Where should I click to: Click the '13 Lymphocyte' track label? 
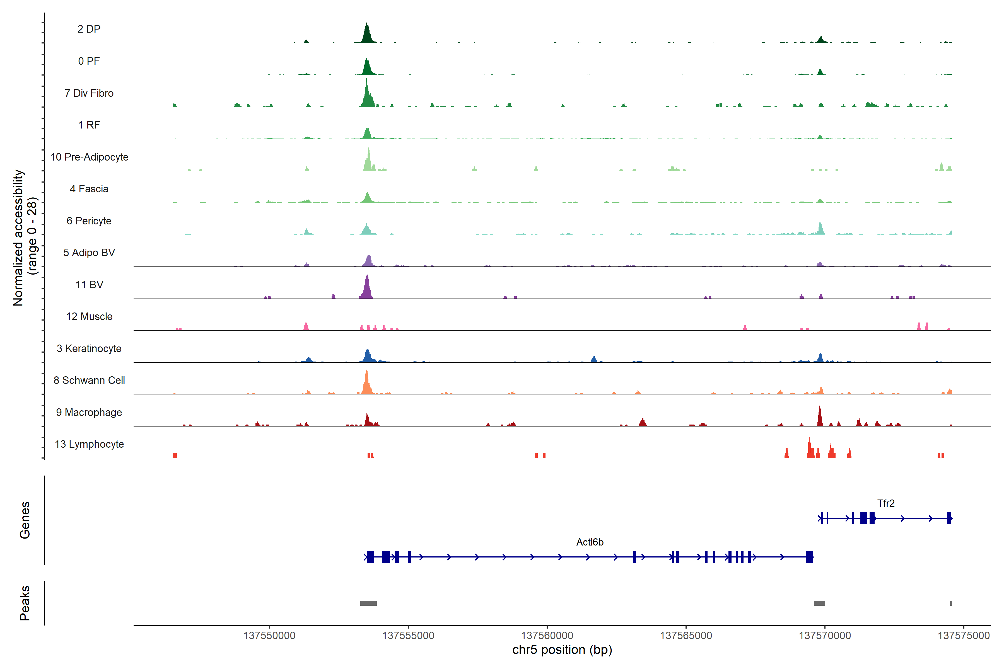pyautogui.click(x=89, y=444)
